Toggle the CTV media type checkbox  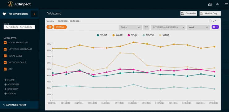[x=5, y=69]
